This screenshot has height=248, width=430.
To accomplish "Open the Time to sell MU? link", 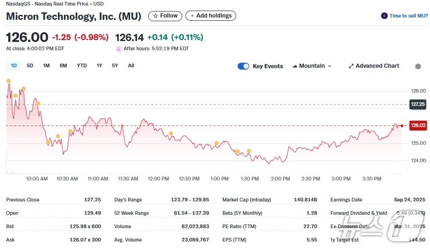I will pos(408,16).
